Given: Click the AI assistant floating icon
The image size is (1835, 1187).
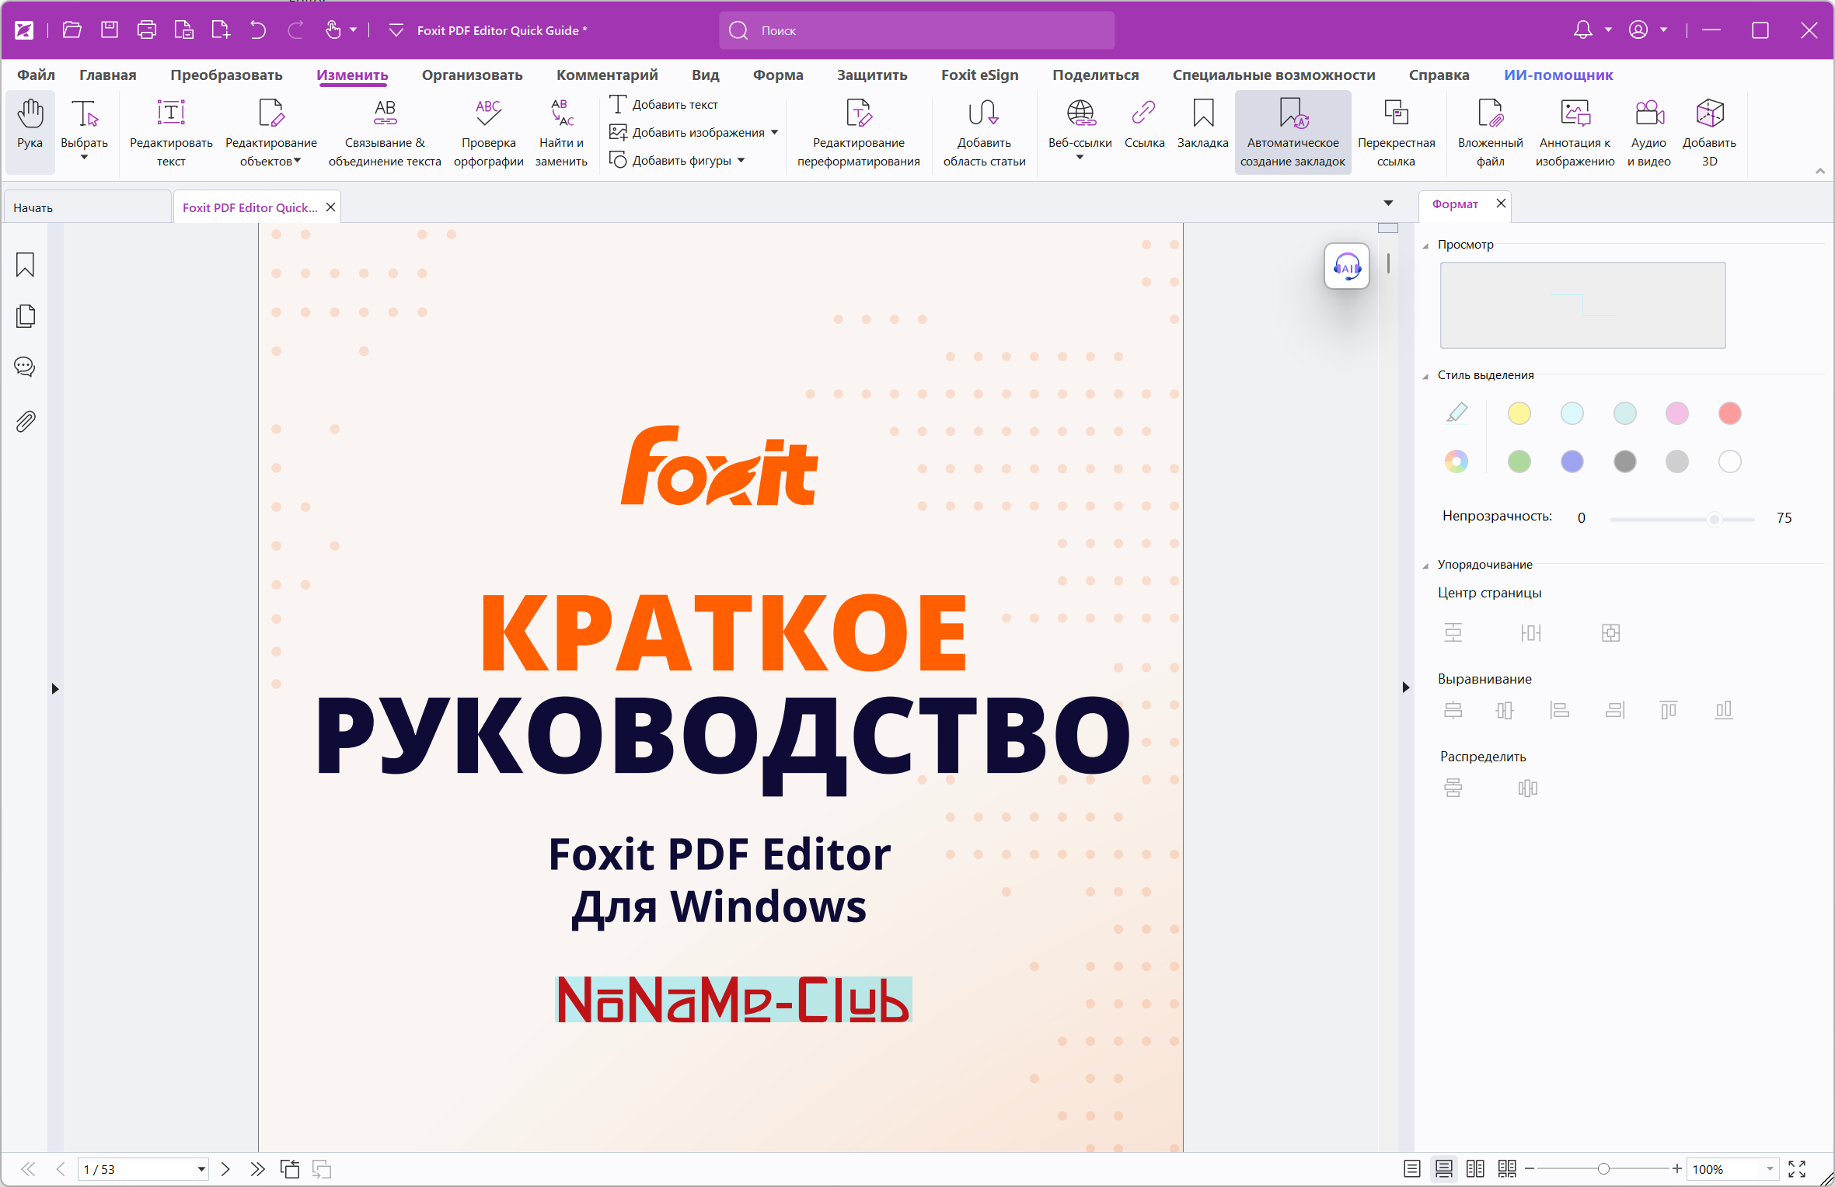Looking at the screenshot, I should tap(1346, 266).
